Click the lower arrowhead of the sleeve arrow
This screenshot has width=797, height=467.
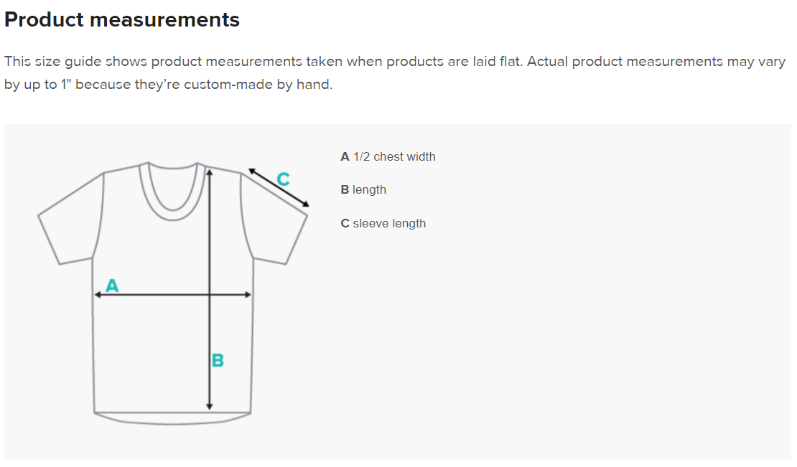click(306, 204)
